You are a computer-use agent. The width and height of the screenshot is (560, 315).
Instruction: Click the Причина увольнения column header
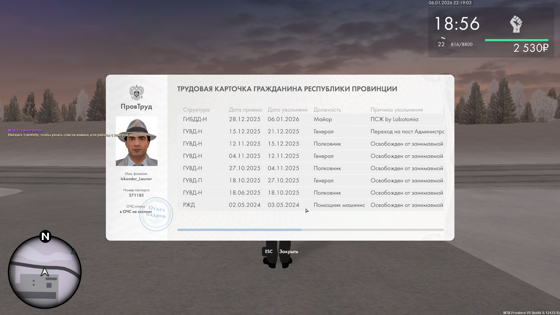[396, 110]
